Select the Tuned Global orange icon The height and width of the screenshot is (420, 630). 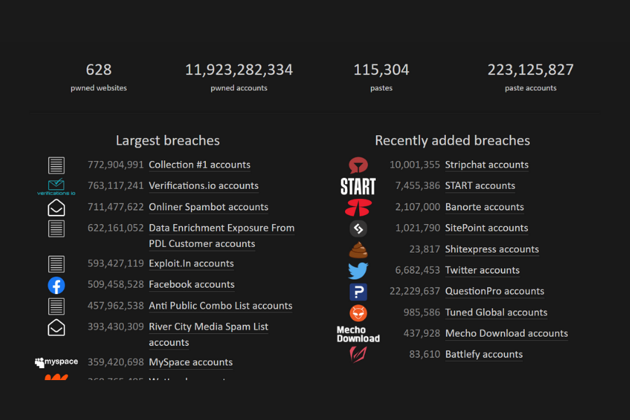click(358, 312)
